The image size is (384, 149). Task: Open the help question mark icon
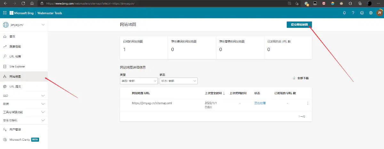pos(353,13)
